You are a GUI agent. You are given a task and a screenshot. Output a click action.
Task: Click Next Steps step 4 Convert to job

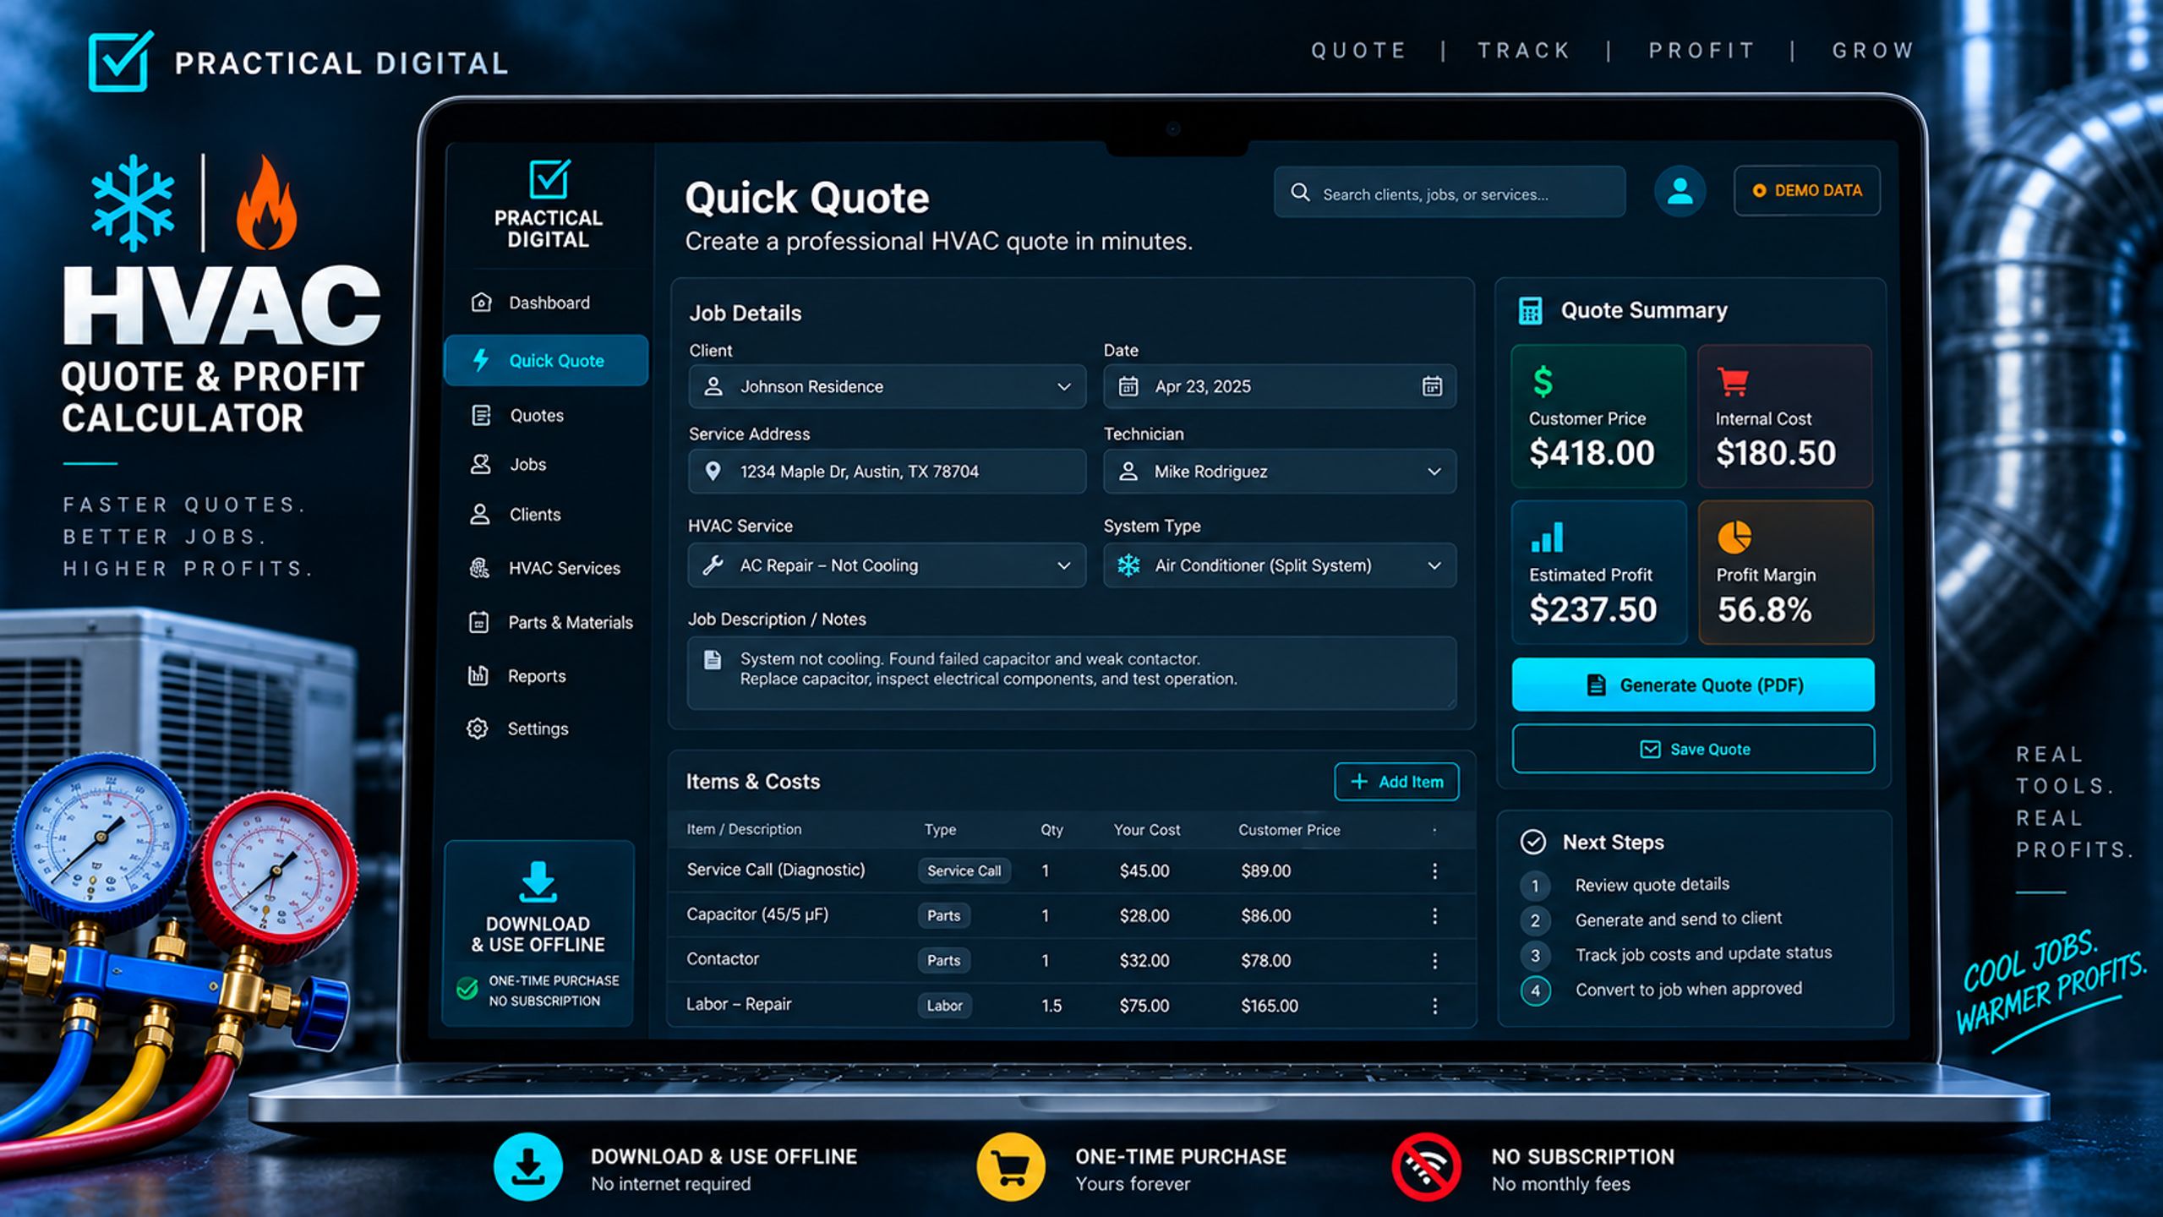click(x=1662, y=990)
